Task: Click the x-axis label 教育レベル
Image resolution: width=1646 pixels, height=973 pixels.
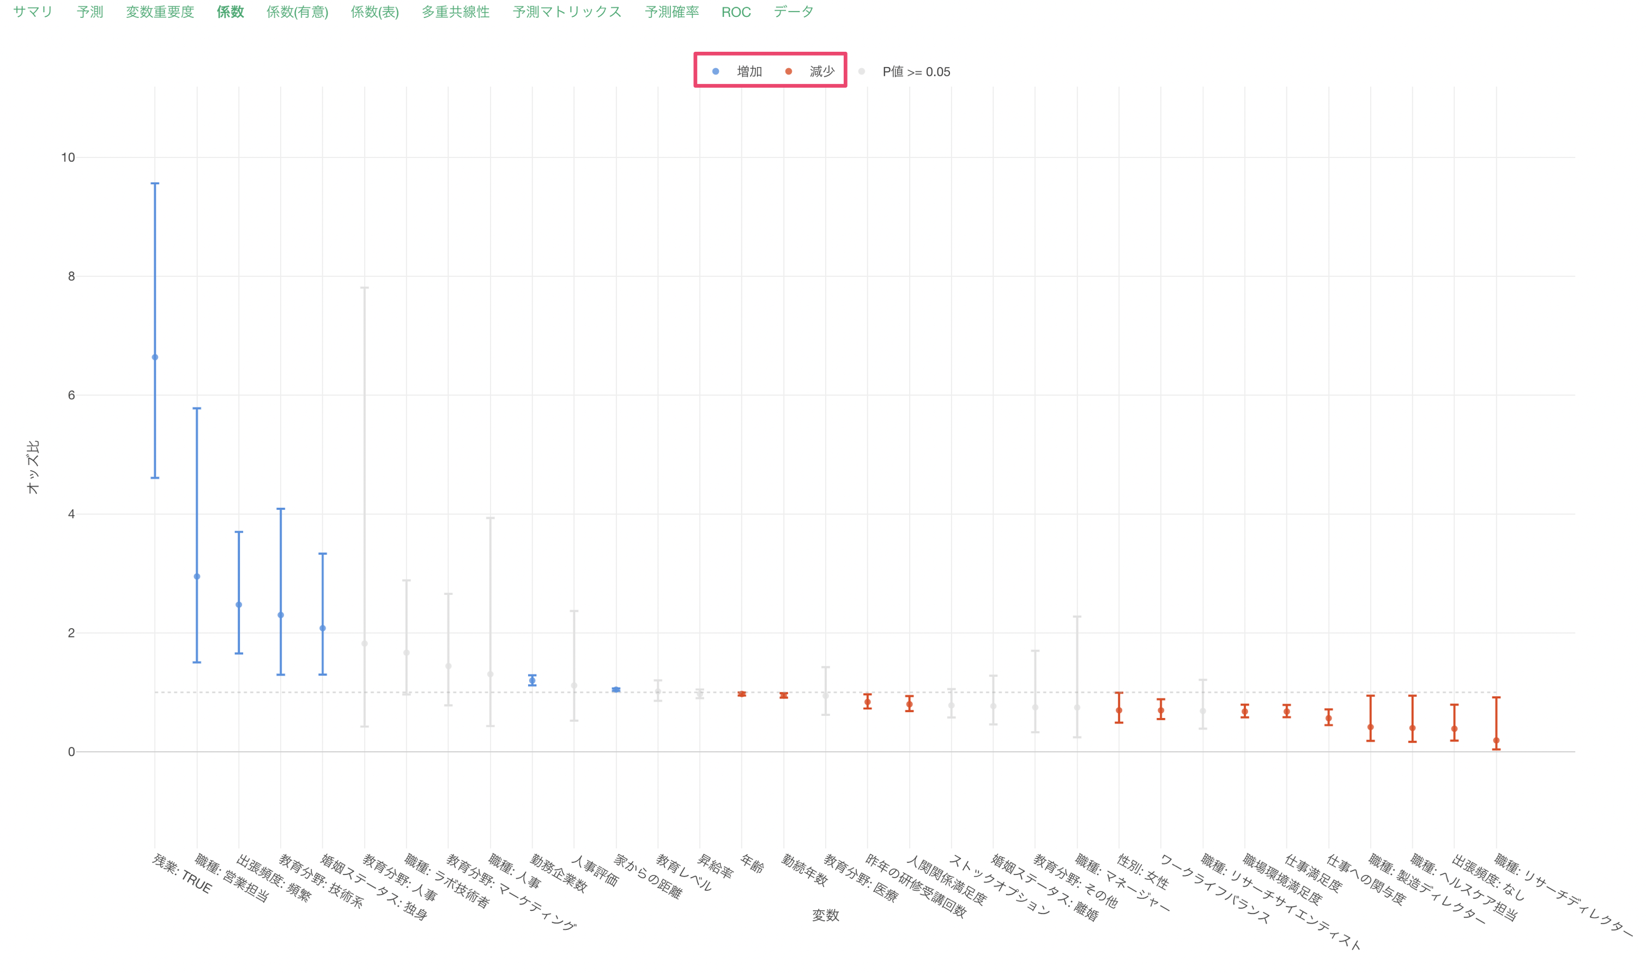Action: (x=683, y=873)
